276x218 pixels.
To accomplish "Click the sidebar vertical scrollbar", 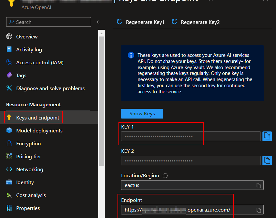I will click(101, 97).
